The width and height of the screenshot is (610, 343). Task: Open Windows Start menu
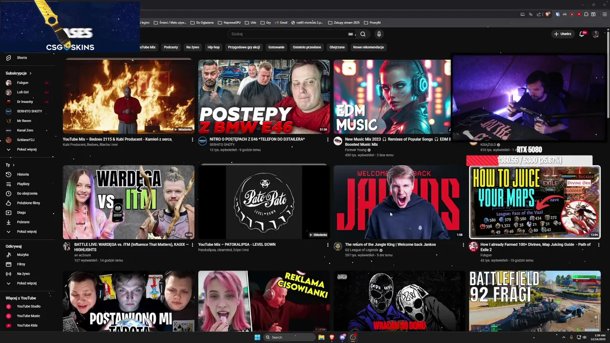257,337
